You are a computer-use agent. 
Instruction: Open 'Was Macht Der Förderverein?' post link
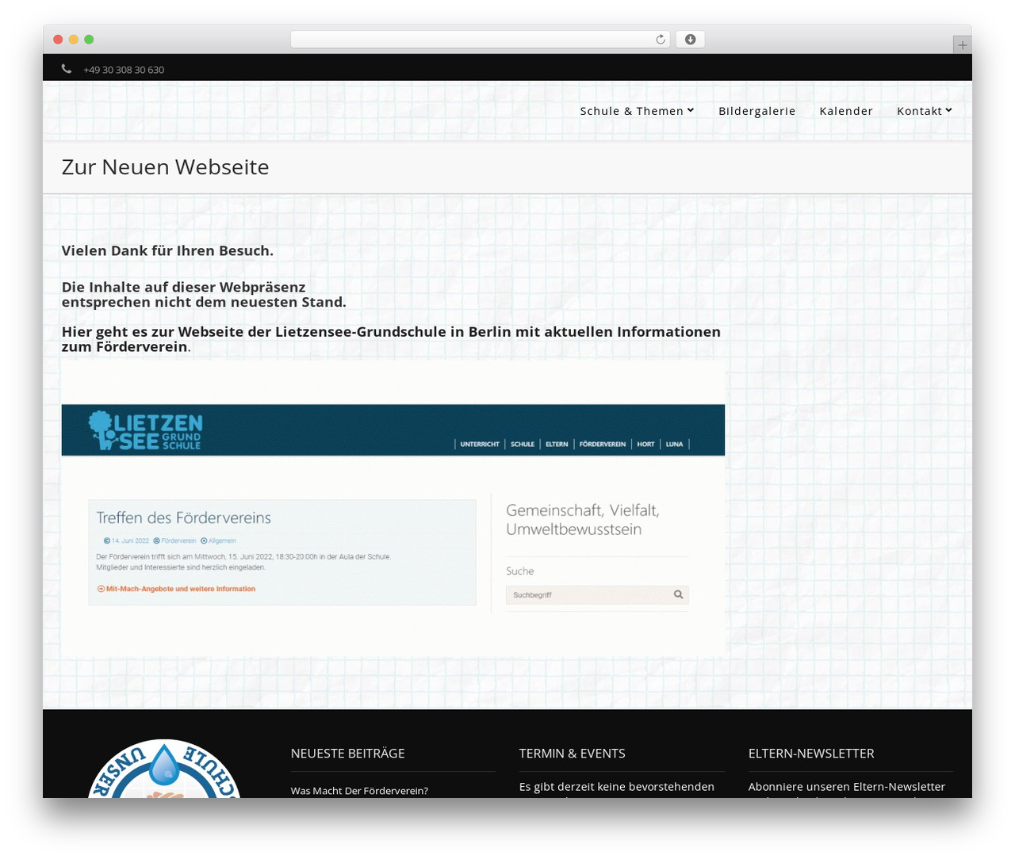(359, 791)
